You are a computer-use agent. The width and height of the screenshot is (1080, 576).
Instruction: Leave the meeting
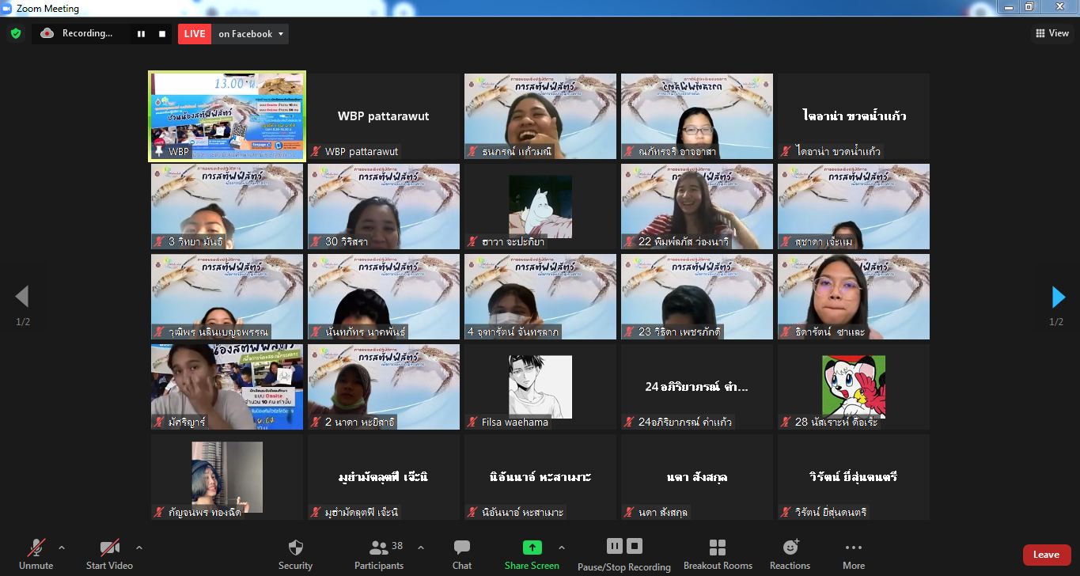[1046, 555]
